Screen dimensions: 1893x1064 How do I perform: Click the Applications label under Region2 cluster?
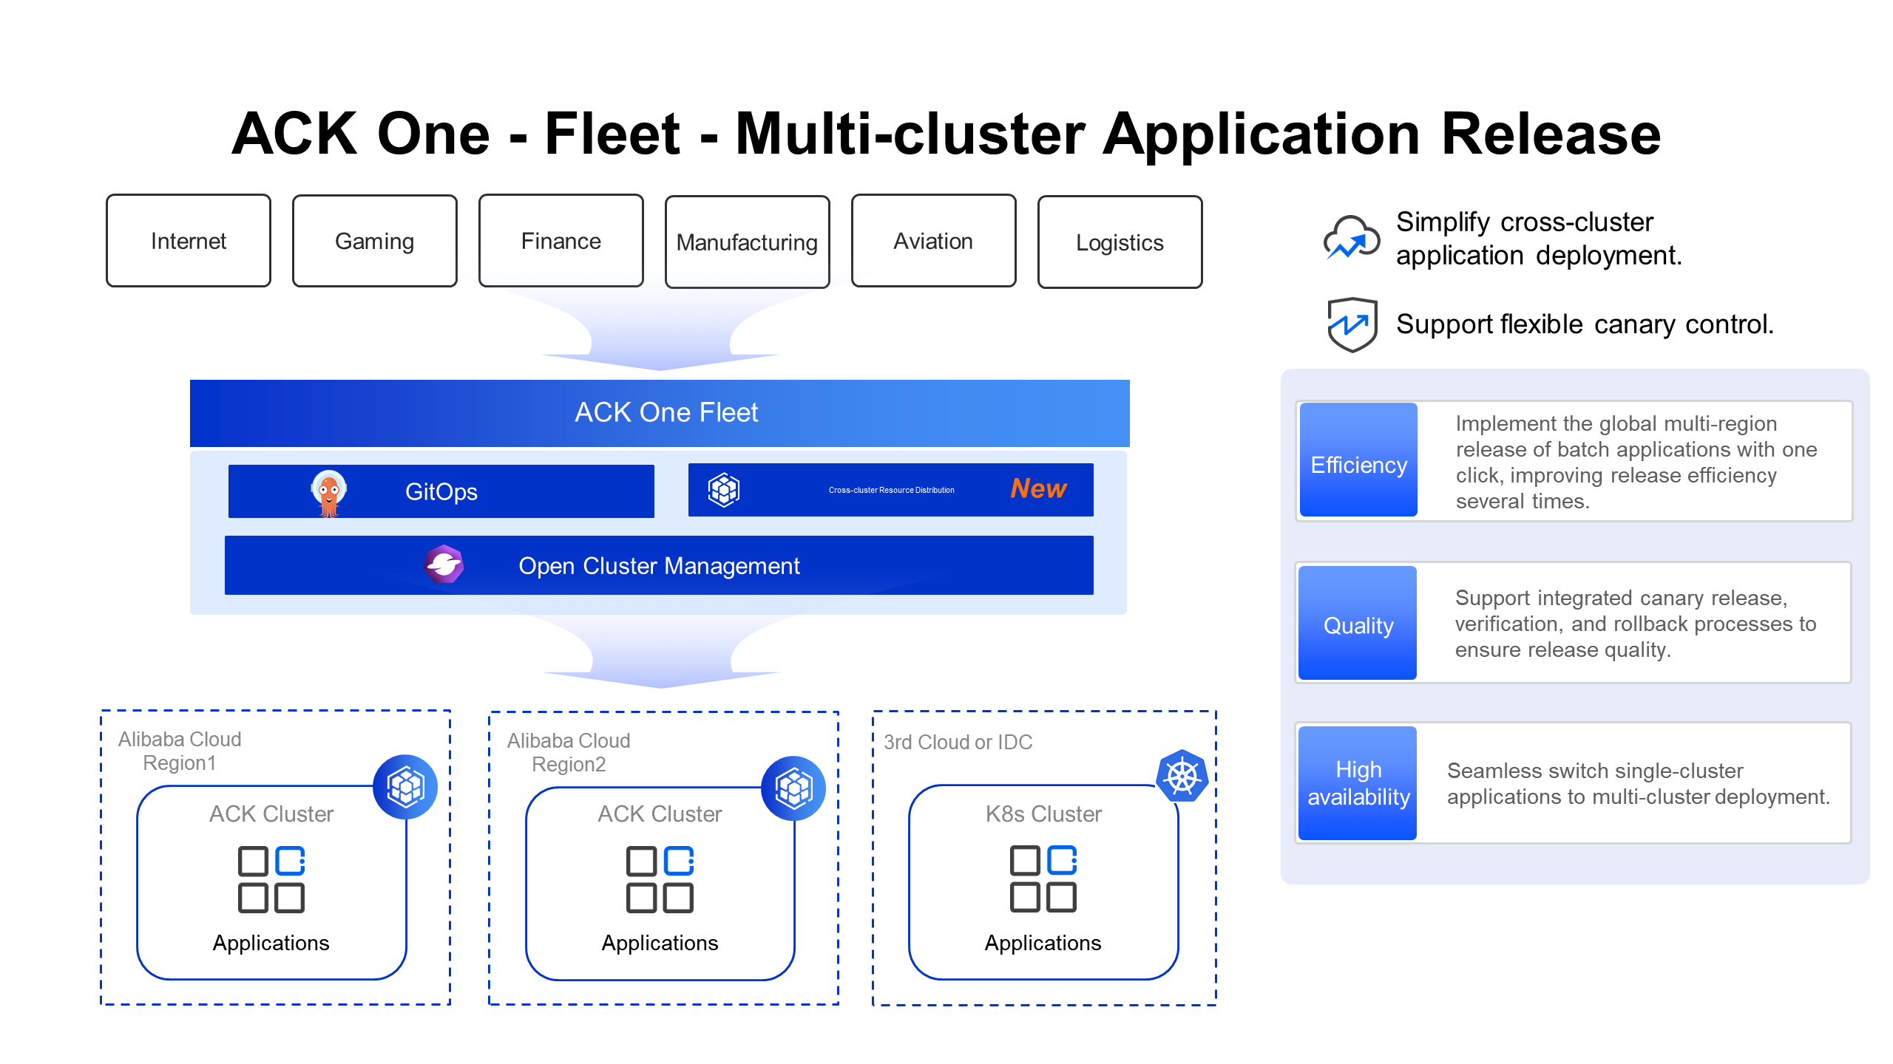coord(660,944)
